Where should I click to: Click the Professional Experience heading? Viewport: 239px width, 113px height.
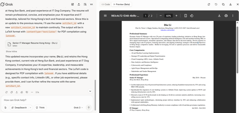tap(139, 75)
